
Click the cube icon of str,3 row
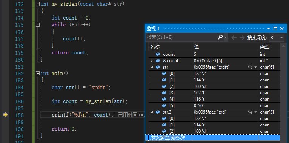tap(158, 112)
